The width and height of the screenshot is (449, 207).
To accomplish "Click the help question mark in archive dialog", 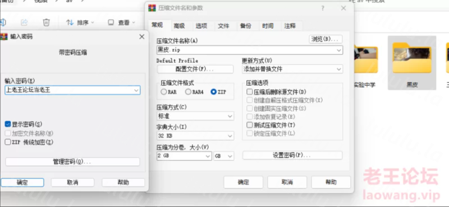I will click(x=323, y=8).
